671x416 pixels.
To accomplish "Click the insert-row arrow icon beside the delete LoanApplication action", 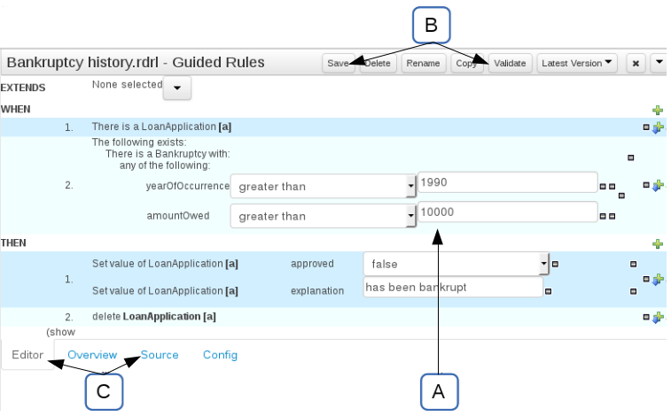I will click(658, 317).
